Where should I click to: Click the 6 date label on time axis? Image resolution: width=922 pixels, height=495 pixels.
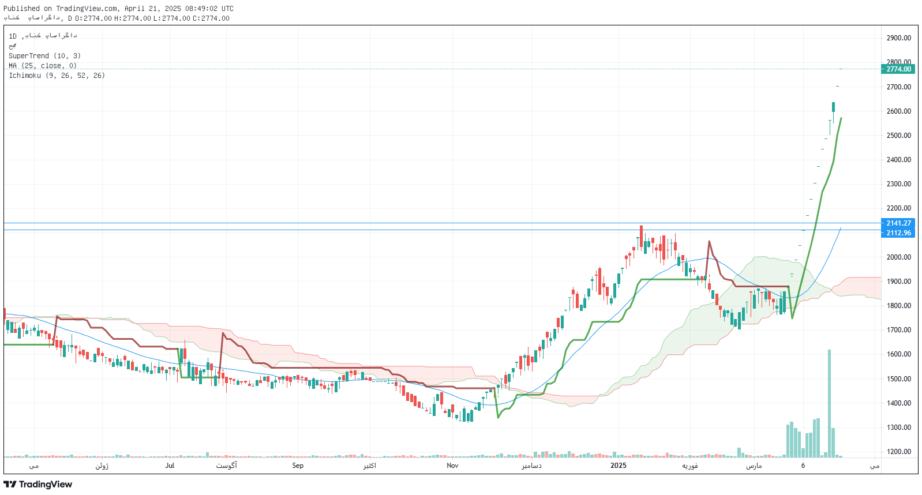coord(803,466)
